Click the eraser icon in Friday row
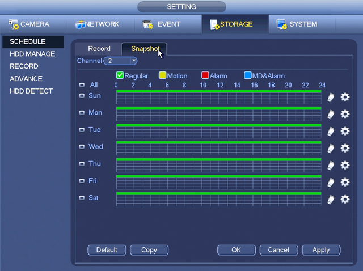 click(x=331, y=182)
